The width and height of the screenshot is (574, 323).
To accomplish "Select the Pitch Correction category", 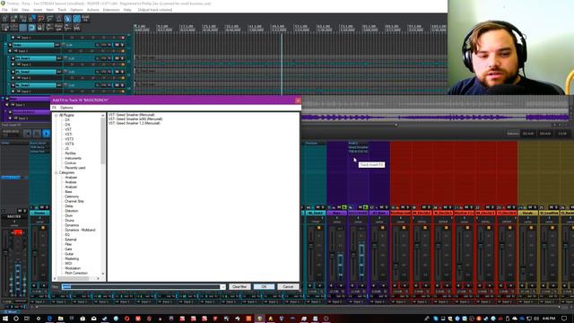I will click(x=76, y=273).
